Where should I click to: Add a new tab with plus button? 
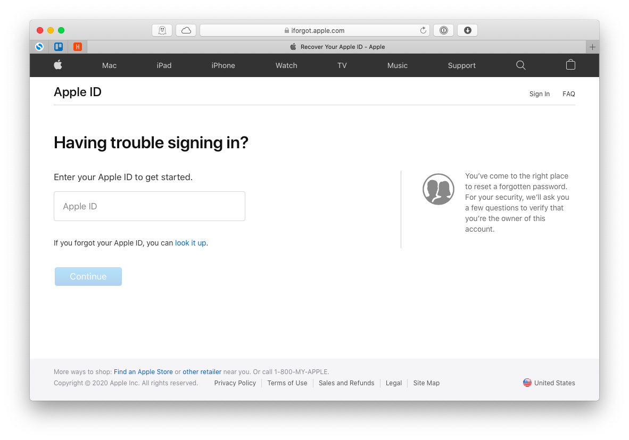(x=592, y=47)
